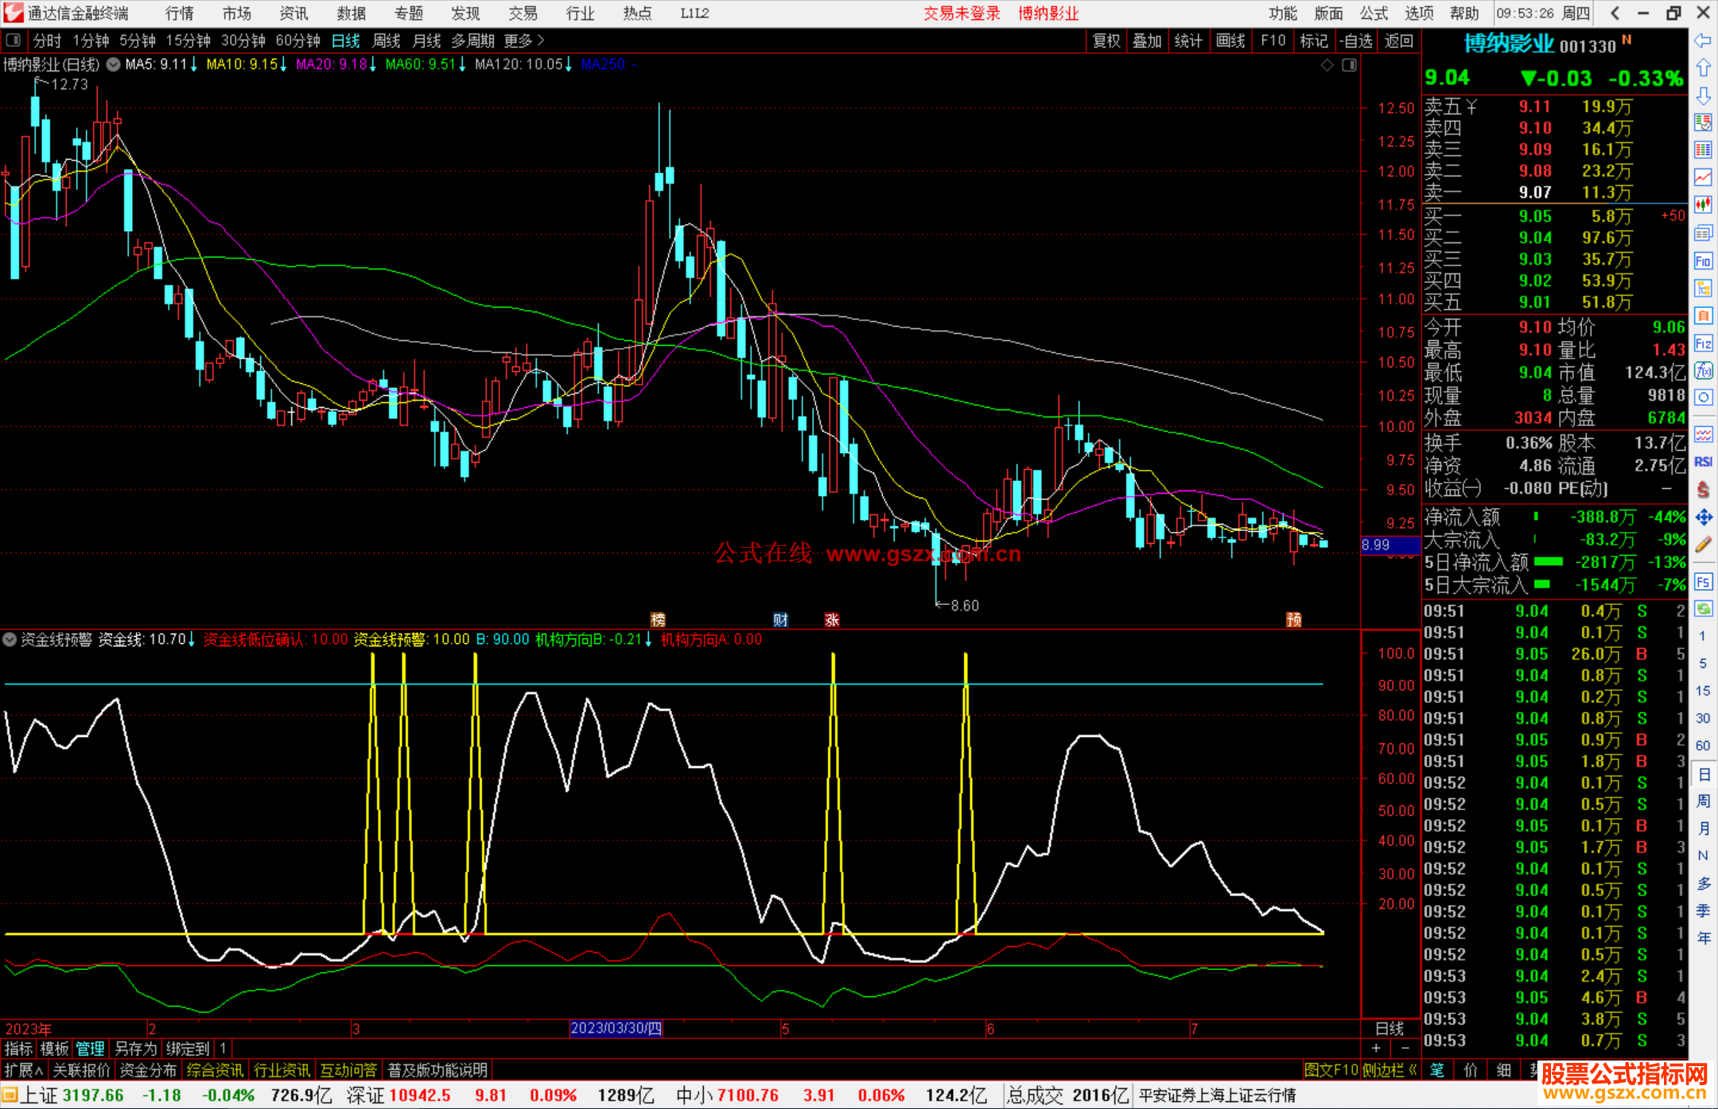The image size is (1718, 1109).
Task: Click the 画线 drawing button
Action: point(1230,41)
